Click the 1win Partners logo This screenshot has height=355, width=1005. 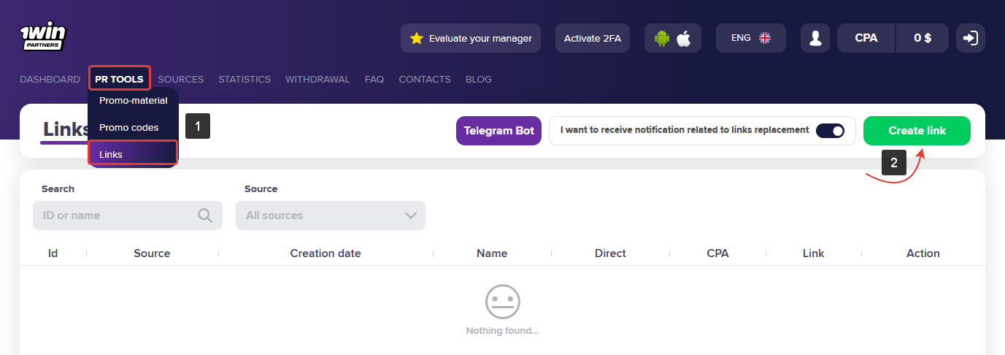(x=43, y=37)
